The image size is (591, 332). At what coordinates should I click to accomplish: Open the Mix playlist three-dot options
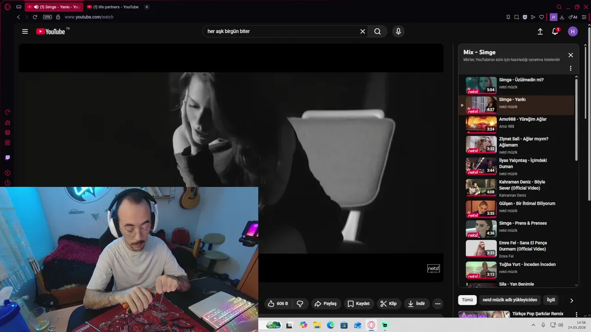[571, 68]
